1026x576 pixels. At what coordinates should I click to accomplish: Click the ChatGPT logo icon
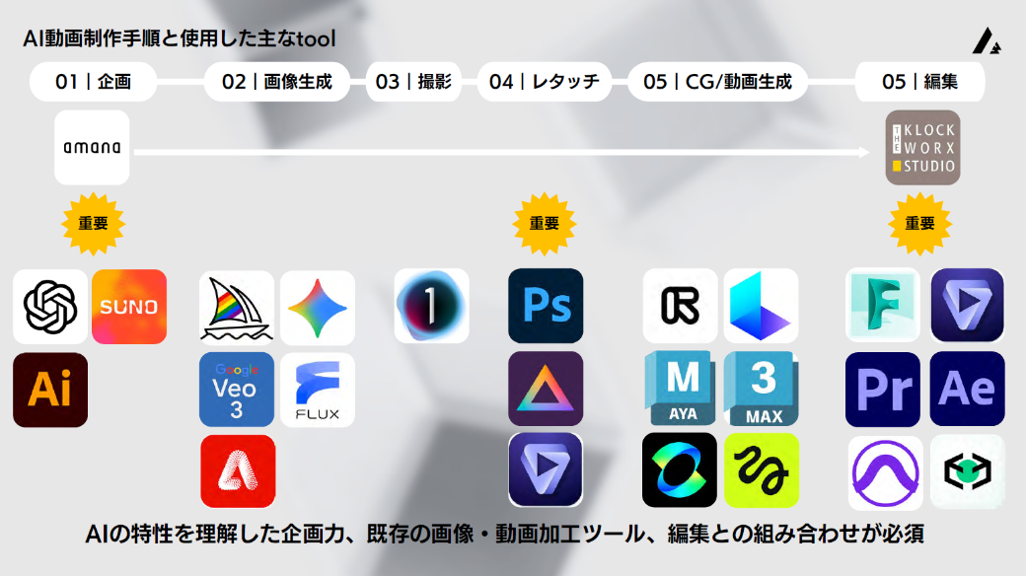(x=50, y=307)
